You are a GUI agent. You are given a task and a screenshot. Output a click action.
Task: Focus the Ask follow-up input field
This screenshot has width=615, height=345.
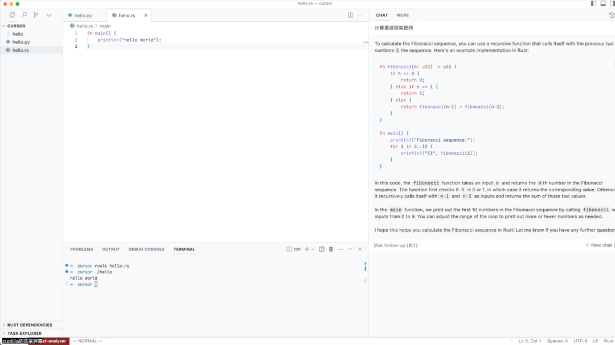[x=477, y=245]
